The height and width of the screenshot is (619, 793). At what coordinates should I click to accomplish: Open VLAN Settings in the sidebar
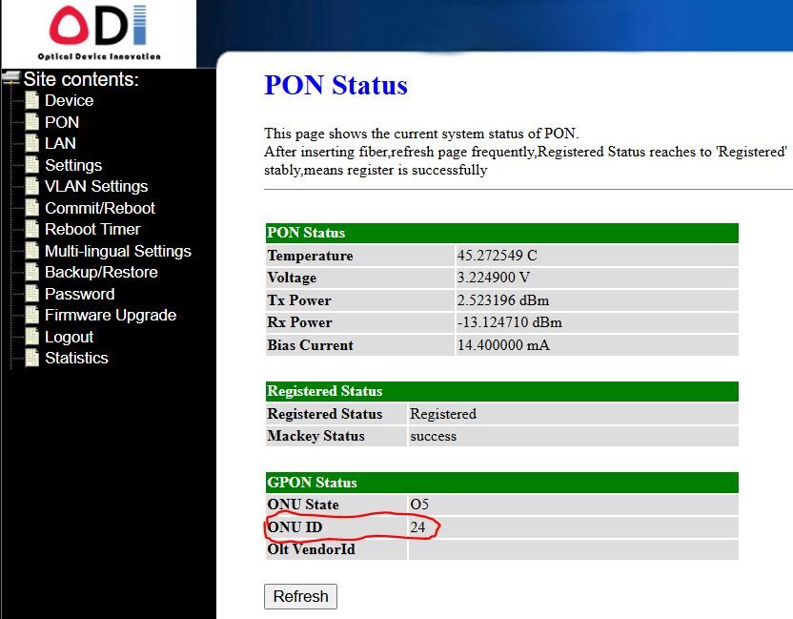96,186
